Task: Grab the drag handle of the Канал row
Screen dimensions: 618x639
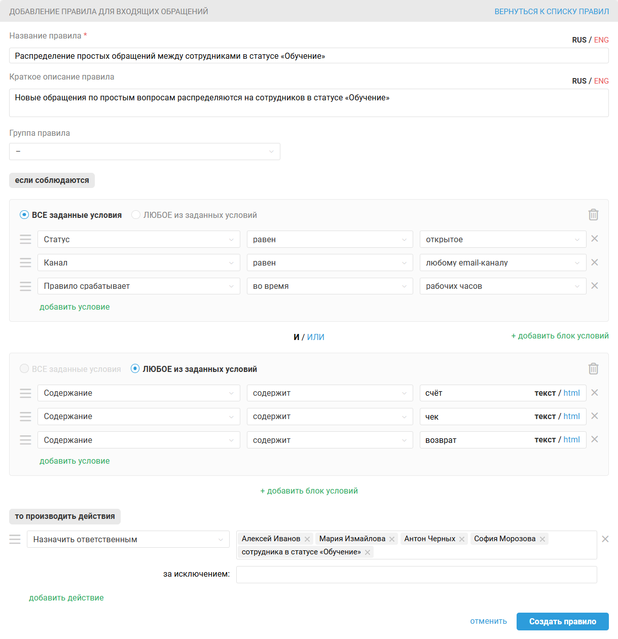Action: coord(25,262)
